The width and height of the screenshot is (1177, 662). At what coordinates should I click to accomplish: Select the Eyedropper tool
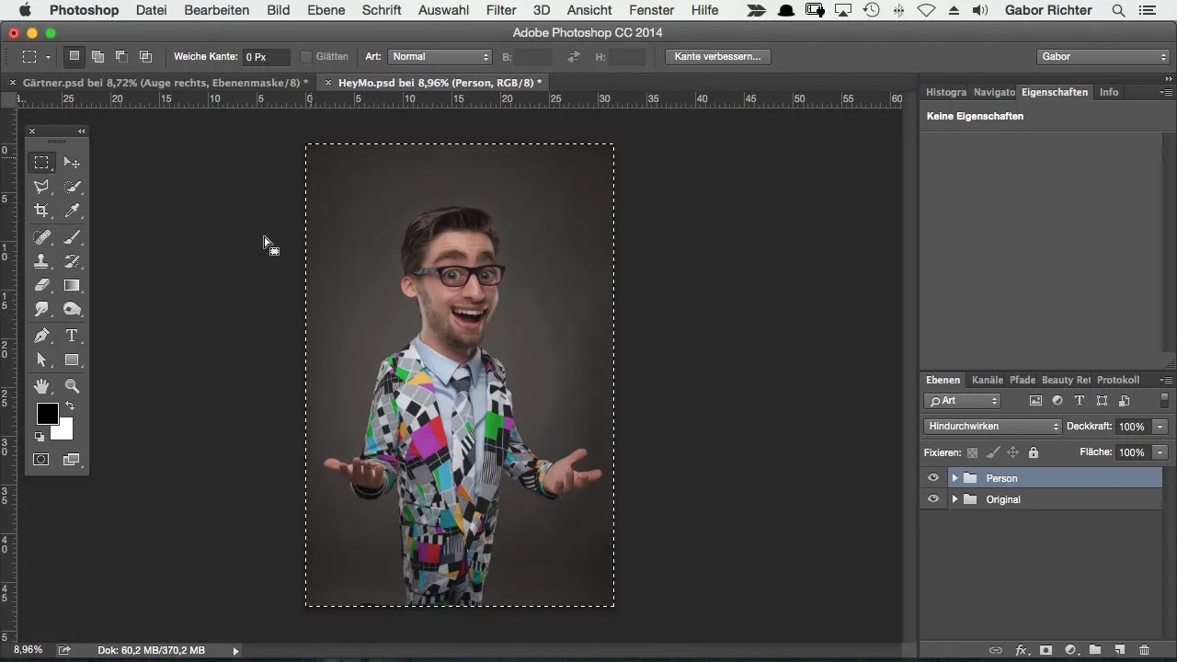(x=72, y=211)
